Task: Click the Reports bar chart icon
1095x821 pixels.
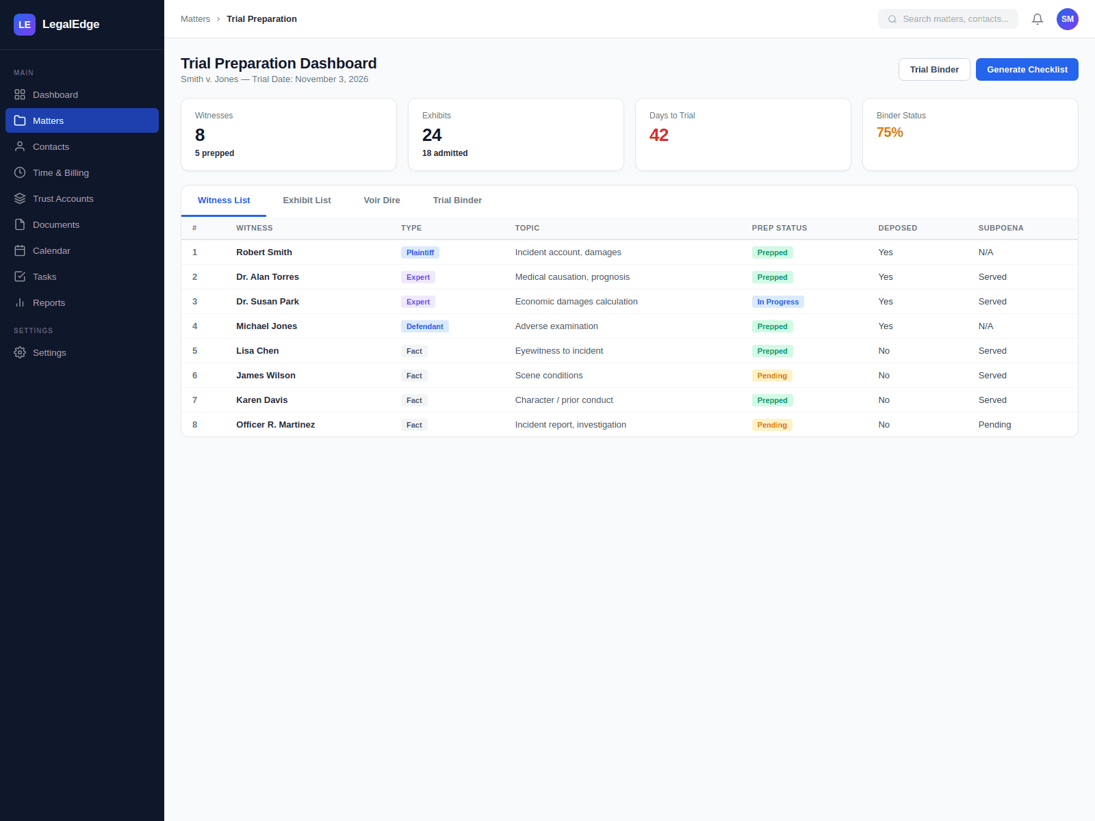Action: click(x=20, y=302)
